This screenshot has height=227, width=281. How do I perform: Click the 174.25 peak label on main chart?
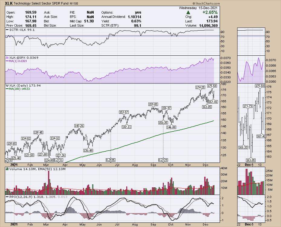coord(200,87)
